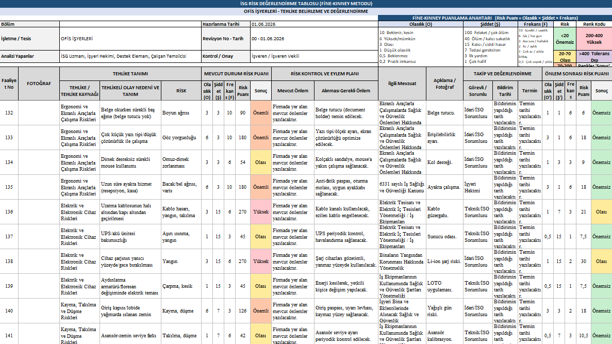
Task: Select the Anti-fatik paspas measure cell
Action: tap(346, 187)
